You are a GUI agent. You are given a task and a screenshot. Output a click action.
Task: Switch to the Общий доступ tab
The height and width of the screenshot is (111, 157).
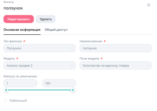(56, 30)
